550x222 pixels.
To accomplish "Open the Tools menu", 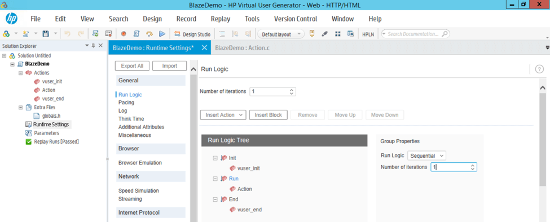I will point(252,19).
